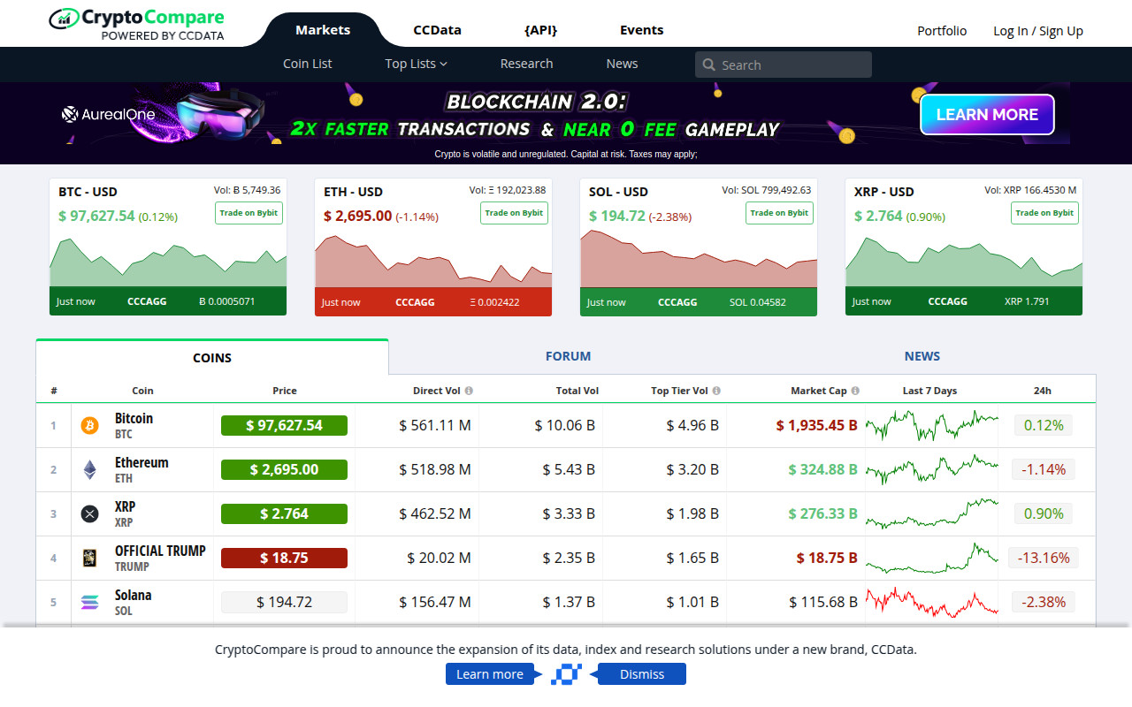Click TRUMP price $ 18.75 red button
Viewport: 1132px width, 707px height.
point(284,559)
